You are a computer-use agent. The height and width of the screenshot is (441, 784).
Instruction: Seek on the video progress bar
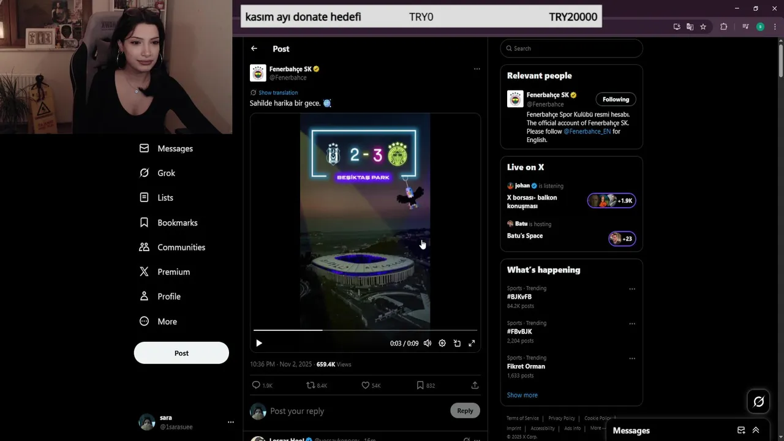[365, 330]
